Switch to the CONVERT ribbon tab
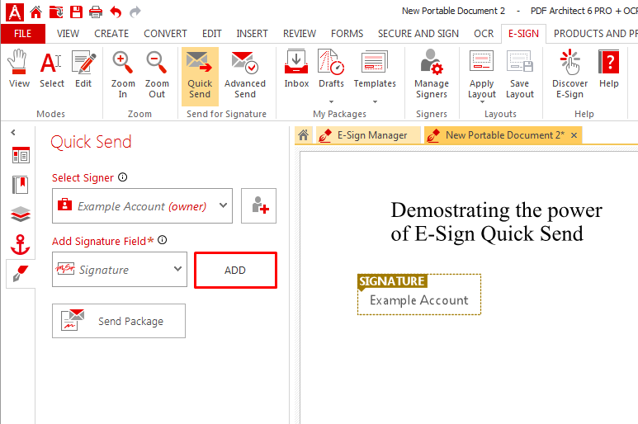Image resolution: width=638 pixels, height=424 pixels. [x=165, y=34]
